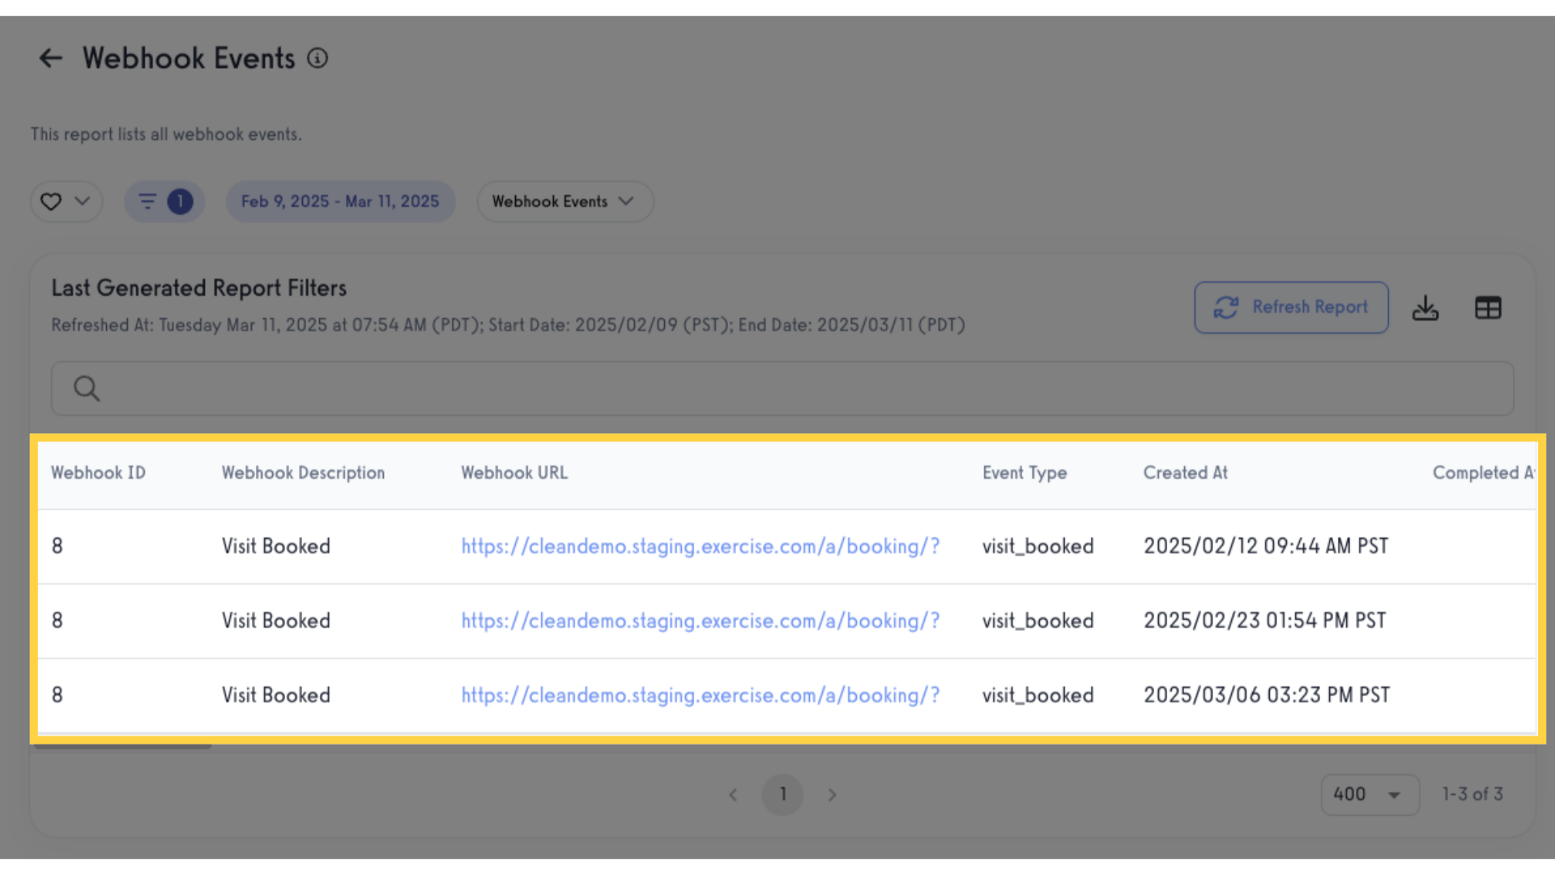Open the table columns layout icon
This screenshot has width=1555, height=875.
tap(1488, 308)
